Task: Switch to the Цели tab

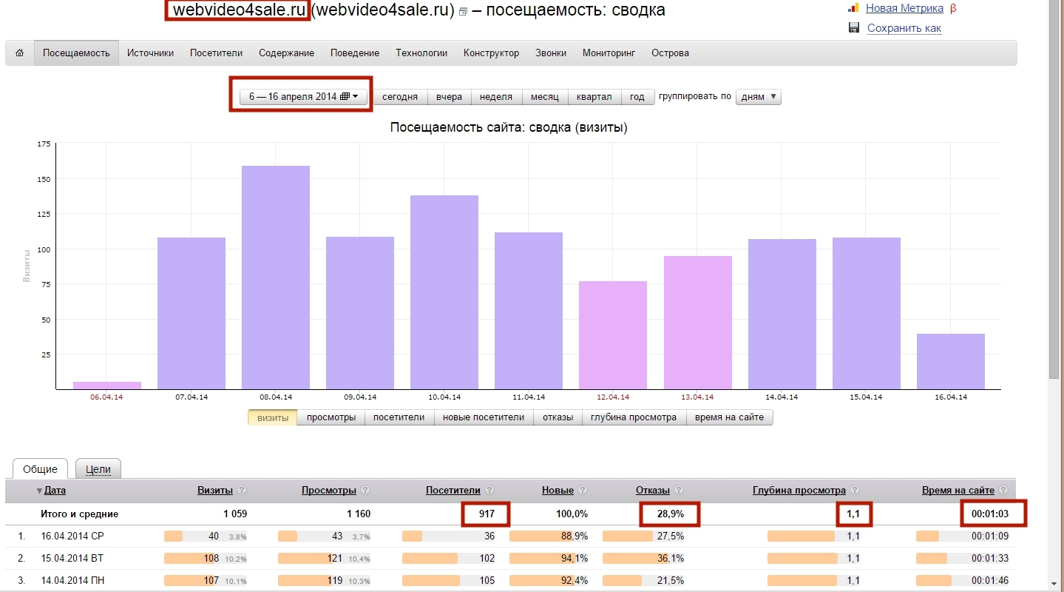Action: [x=98, y=469]
